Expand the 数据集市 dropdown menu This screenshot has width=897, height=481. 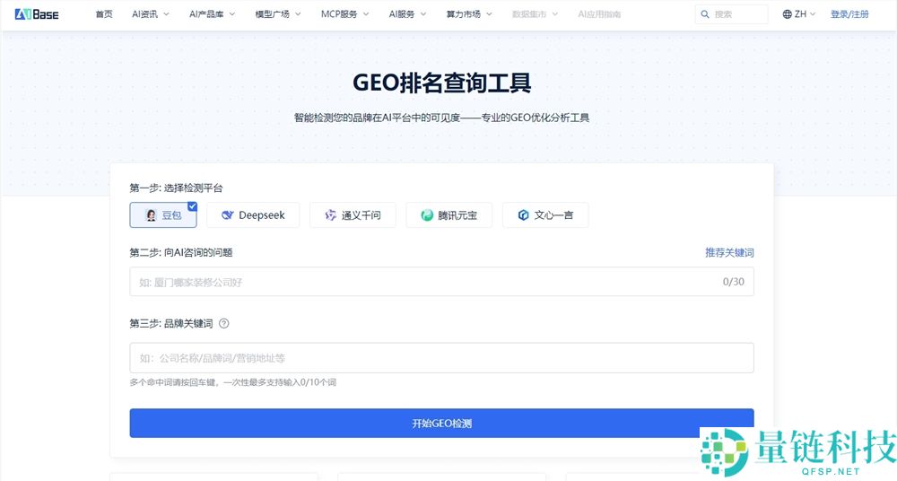(x=535, y=14)
